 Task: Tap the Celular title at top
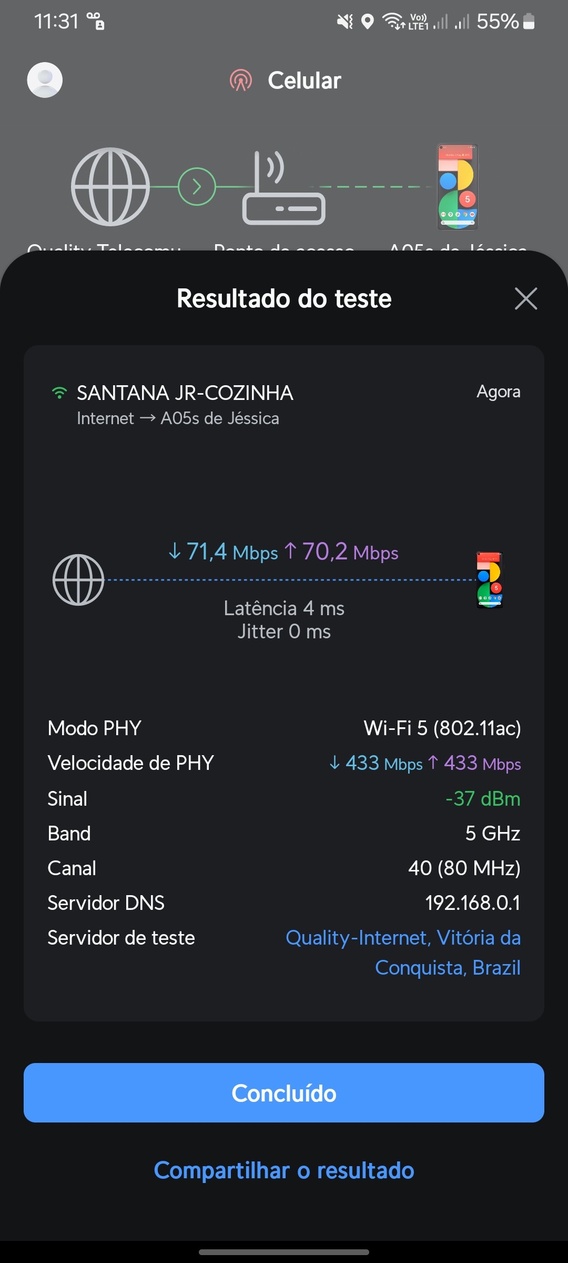point(305,81)
